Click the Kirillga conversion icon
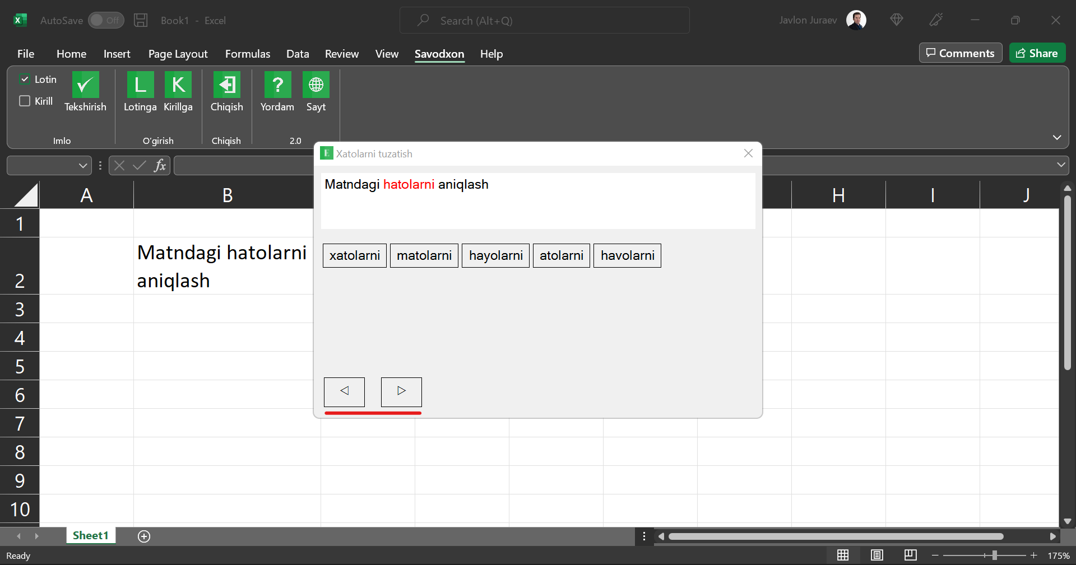 click(178, 85)
